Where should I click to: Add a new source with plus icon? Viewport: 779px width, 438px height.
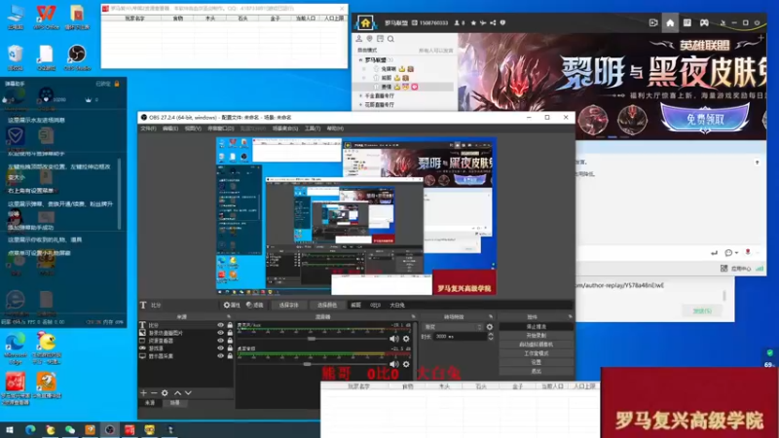point(143,393)
